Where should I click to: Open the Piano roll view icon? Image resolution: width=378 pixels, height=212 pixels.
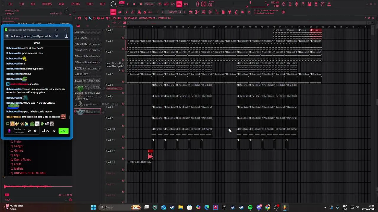[x=197, y=12]
